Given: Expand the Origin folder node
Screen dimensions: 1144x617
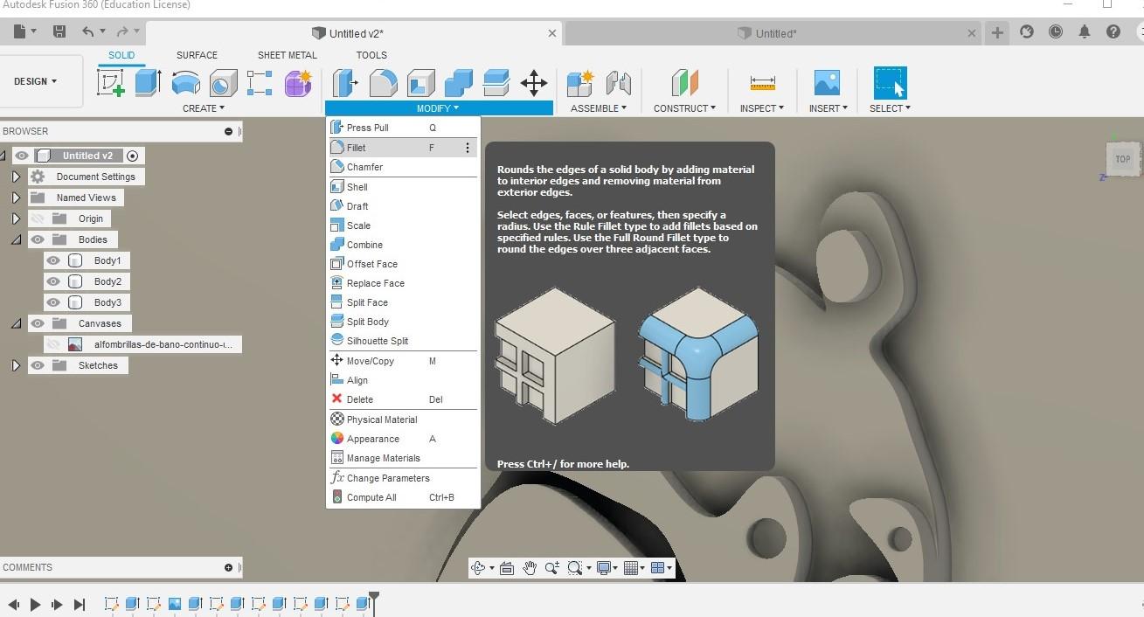Looking at the screenshot, I should 16,218.
